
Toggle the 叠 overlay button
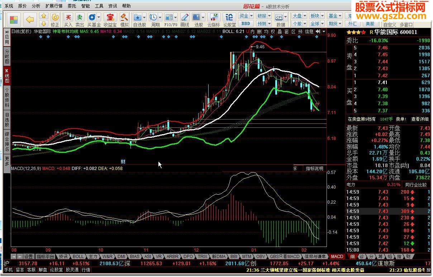click(280, 31)
